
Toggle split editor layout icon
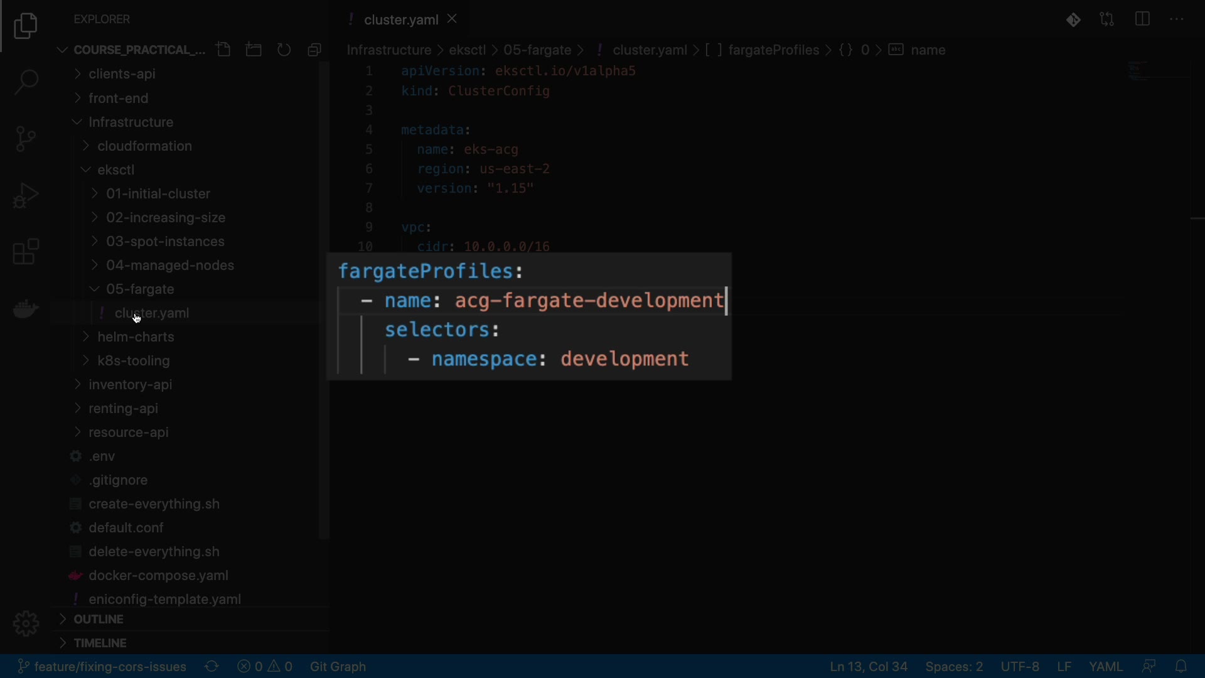click(x=1142, y=19)
